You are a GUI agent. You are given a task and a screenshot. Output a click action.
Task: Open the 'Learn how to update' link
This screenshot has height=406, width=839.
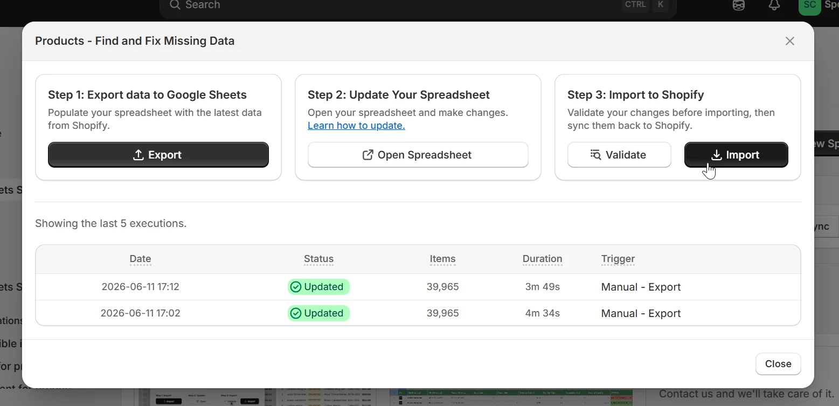click(356, 126)
